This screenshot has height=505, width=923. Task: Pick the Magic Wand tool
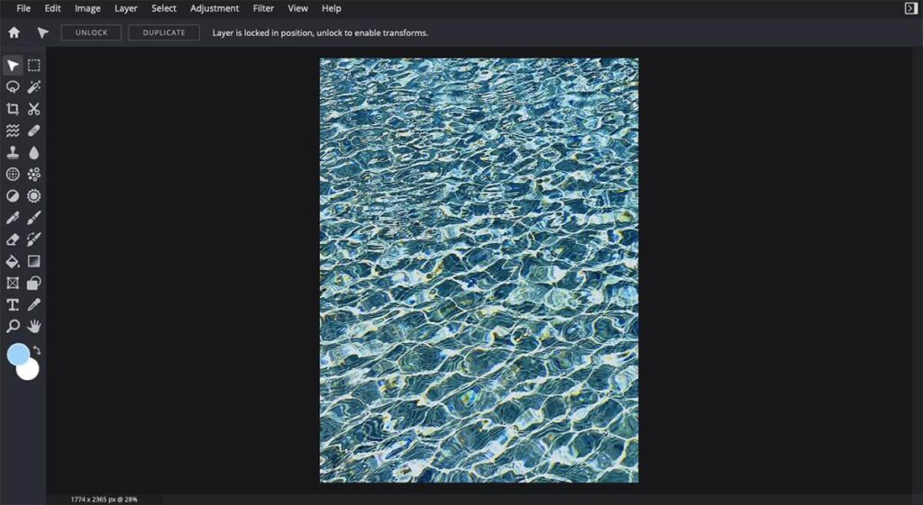pyautogui.click(x=33, y=87)
